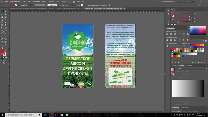Open brush definition dropdown in control bar
208x117 pixels.
[x=58, y=5]
